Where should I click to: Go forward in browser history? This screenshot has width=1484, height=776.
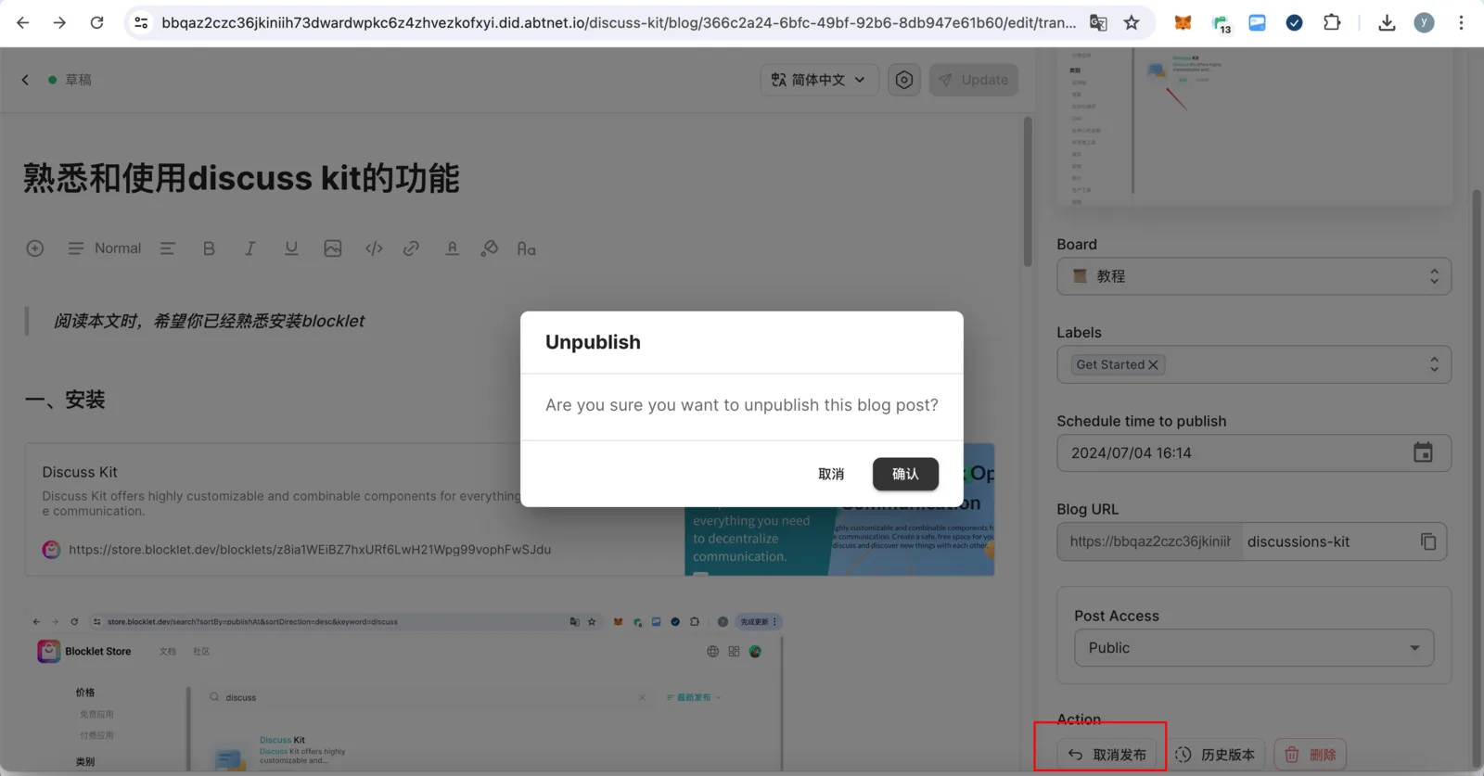(x=59, y=22)
